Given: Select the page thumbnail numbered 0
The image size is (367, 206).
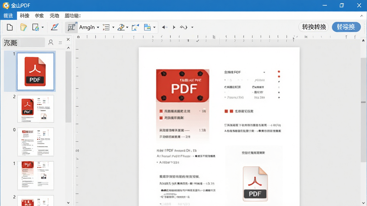Looking at the screenshot, I should point(35,142).
